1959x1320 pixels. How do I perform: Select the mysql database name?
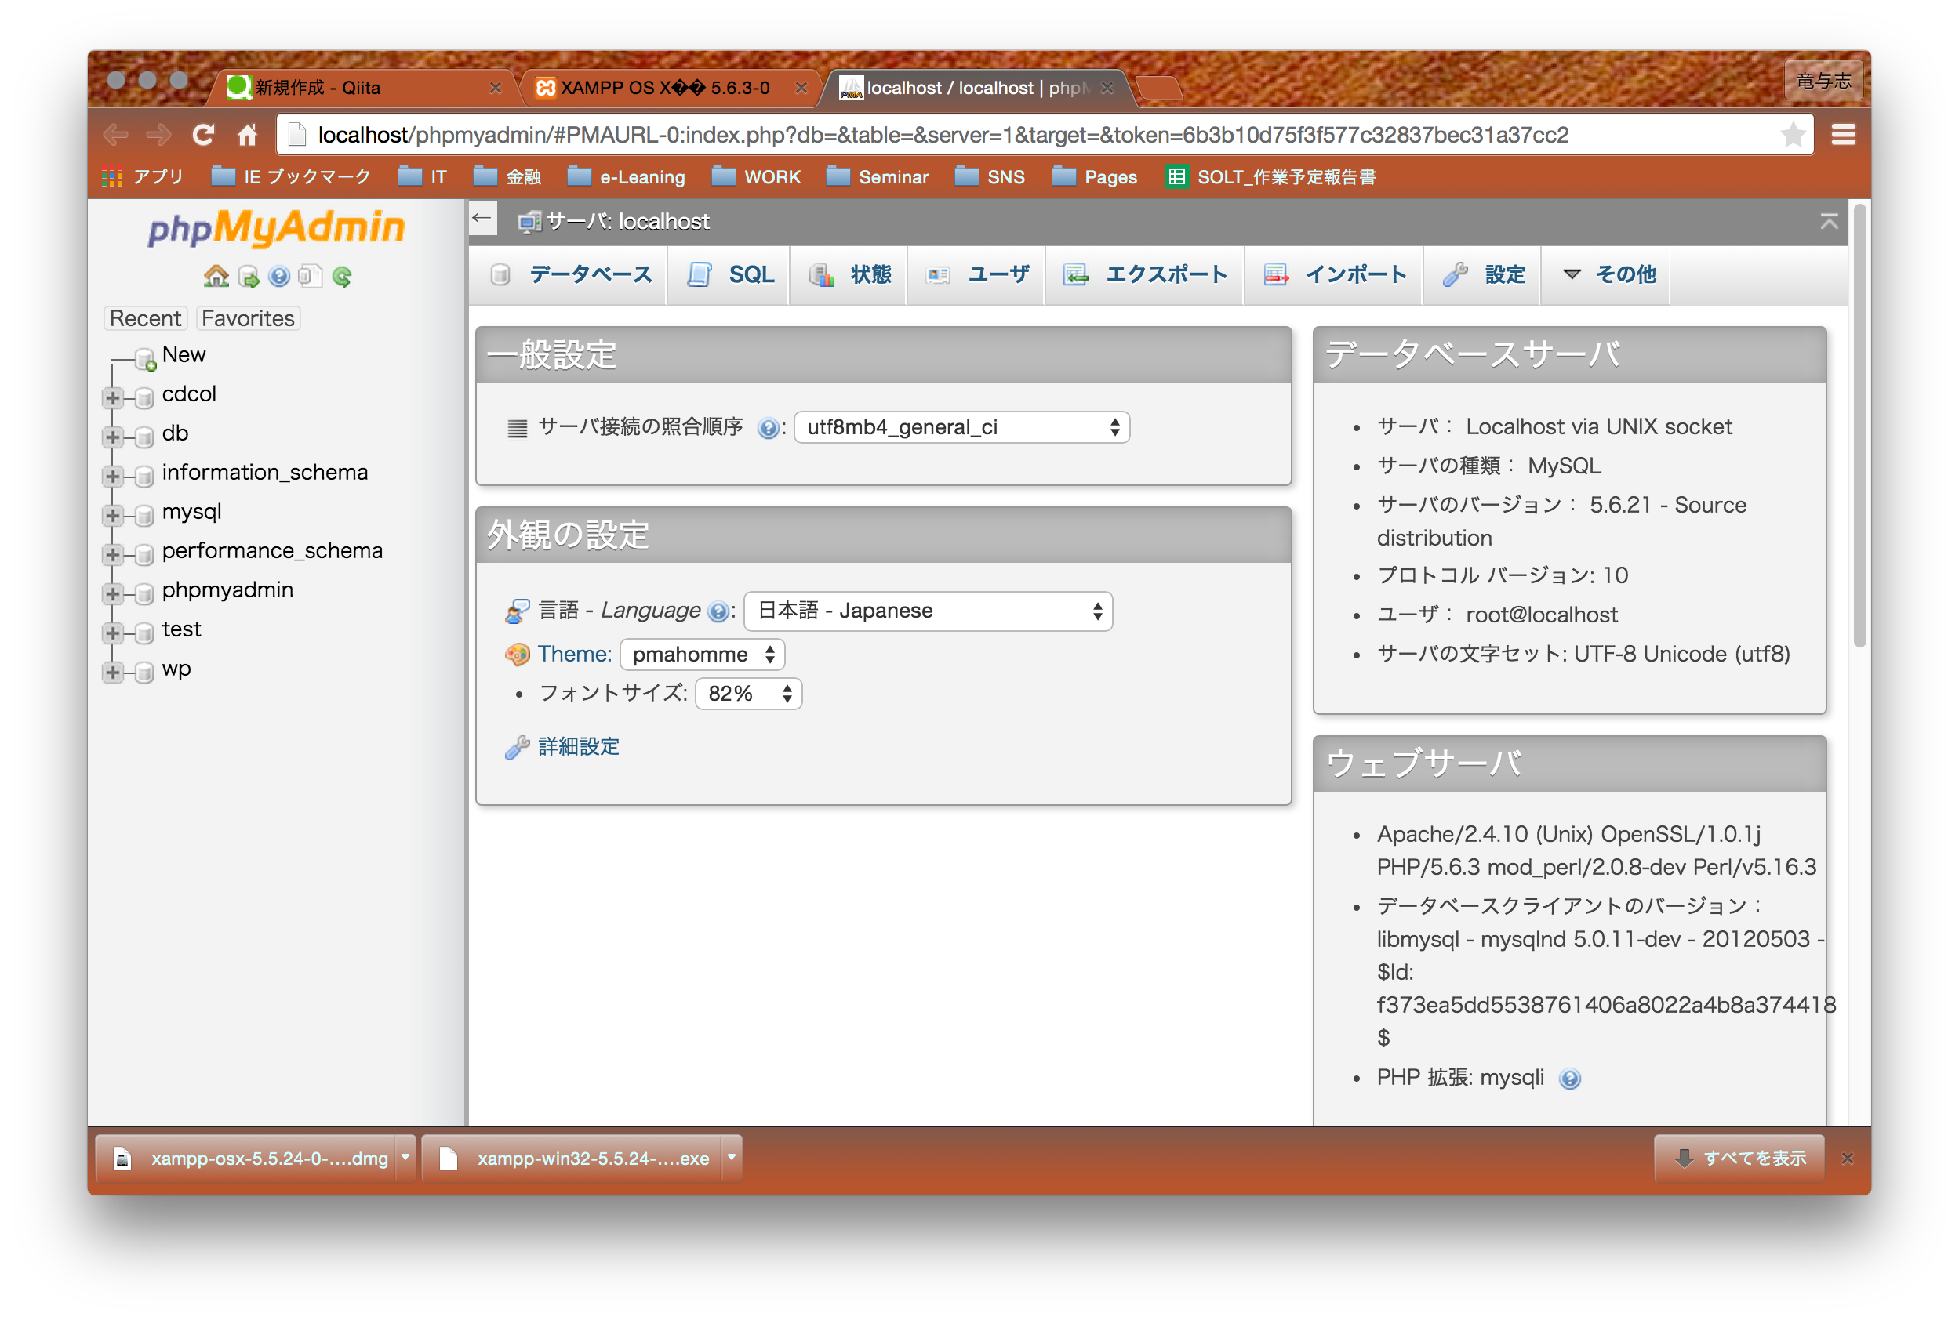click(x=191, y=512)
